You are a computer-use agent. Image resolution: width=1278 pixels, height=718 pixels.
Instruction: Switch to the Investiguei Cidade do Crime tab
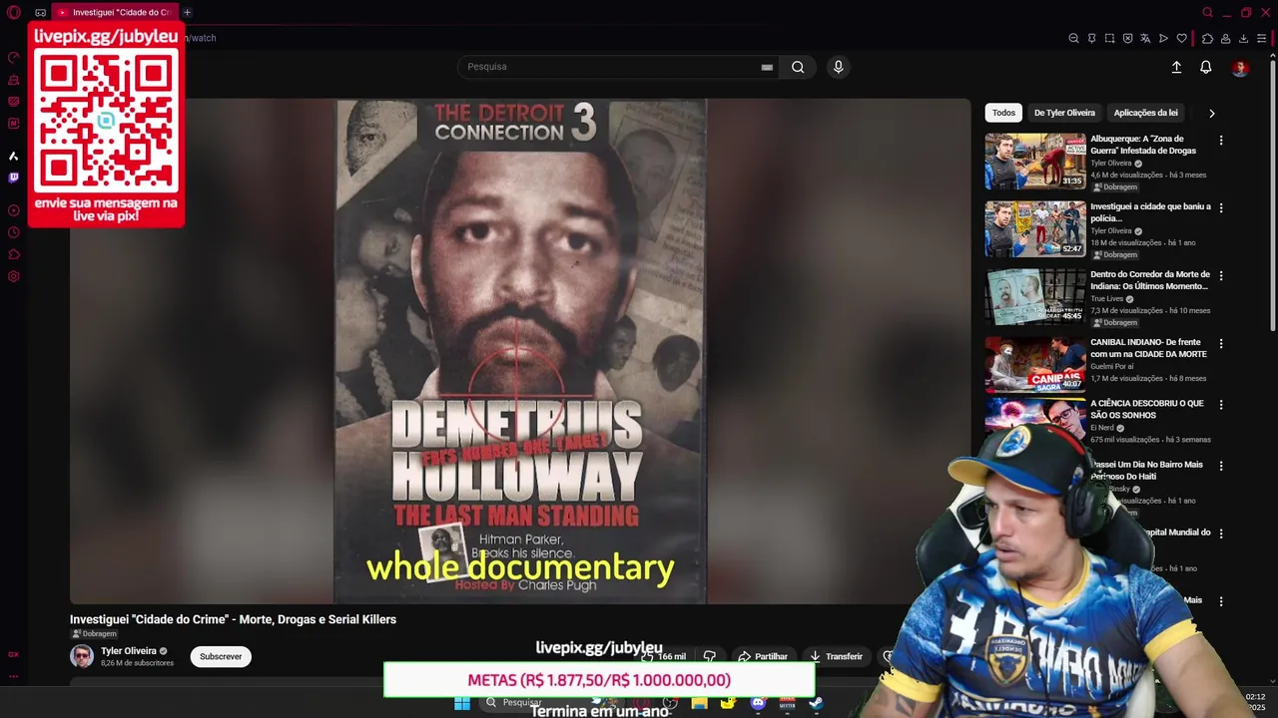(114, 12)
